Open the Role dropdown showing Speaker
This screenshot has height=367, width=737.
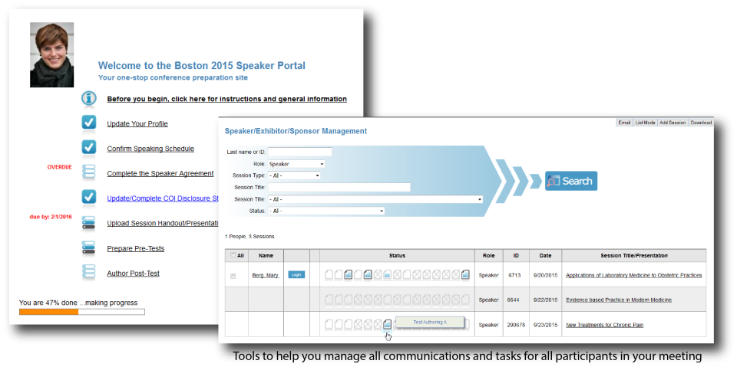[296, 164]
